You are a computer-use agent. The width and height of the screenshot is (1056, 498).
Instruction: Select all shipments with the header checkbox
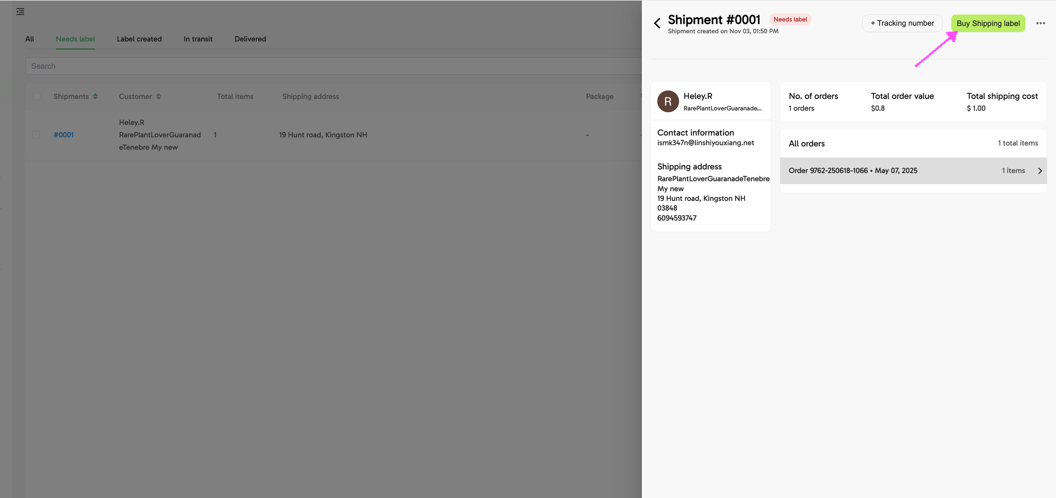tap(37, 96)
